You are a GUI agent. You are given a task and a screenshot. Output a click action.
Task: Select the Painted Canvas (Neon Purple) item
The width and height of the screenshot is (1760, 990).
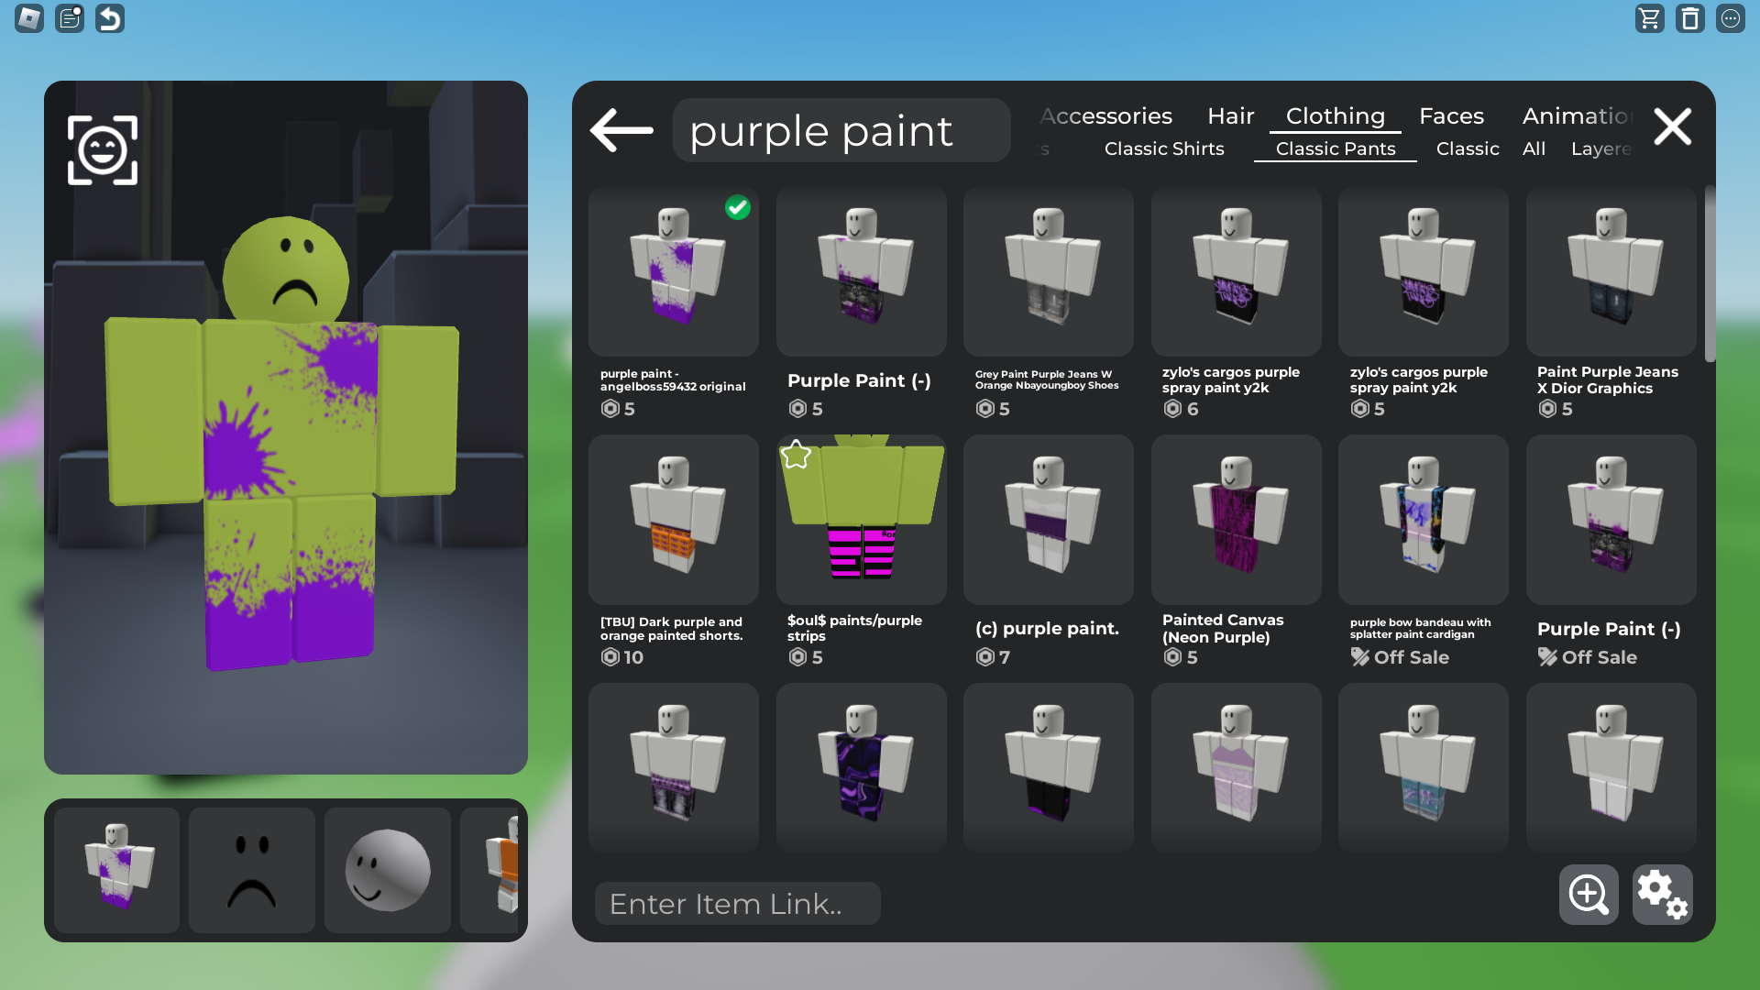click(x=1236, y=552)
